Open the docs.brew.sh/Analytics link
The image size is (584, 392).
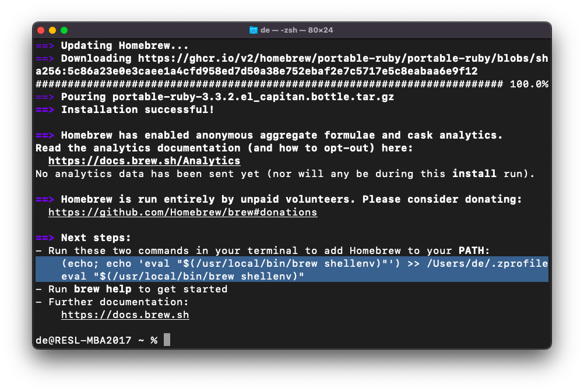coord(144,161)
